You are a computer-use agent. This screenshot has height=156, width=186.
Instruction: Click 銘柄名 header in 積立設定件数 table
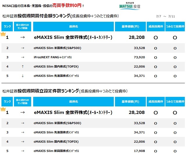[x=73, y=101]
